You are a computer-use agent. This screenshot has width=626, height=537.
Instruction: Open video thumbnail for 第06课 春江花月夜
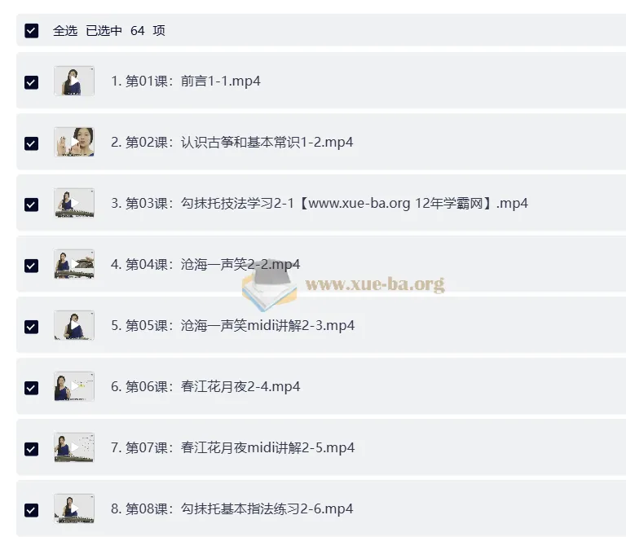(74, 386)
